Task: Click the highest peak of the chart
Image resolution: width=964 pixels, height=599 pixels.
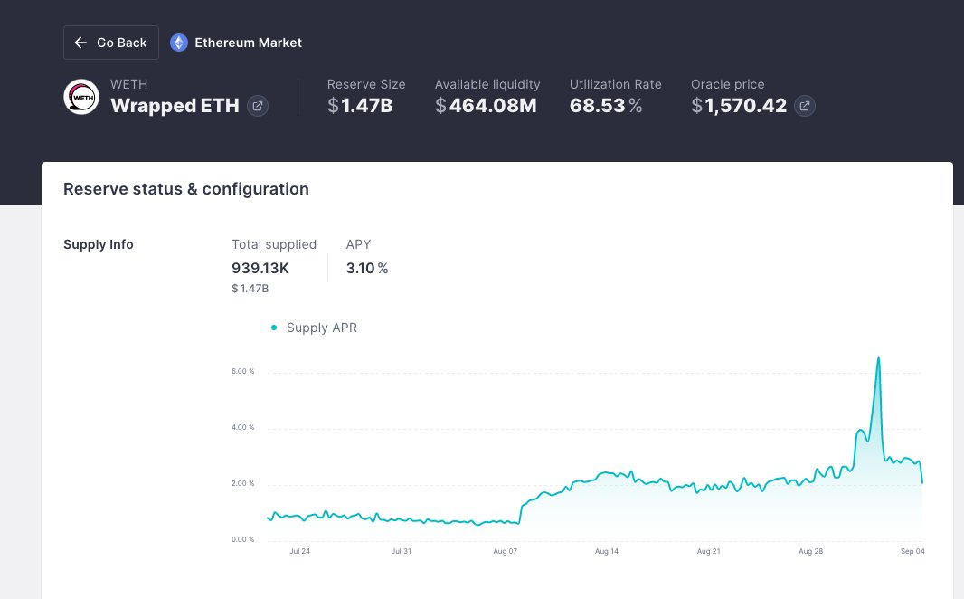Action: pyautogui.click(x=878, y=357)
